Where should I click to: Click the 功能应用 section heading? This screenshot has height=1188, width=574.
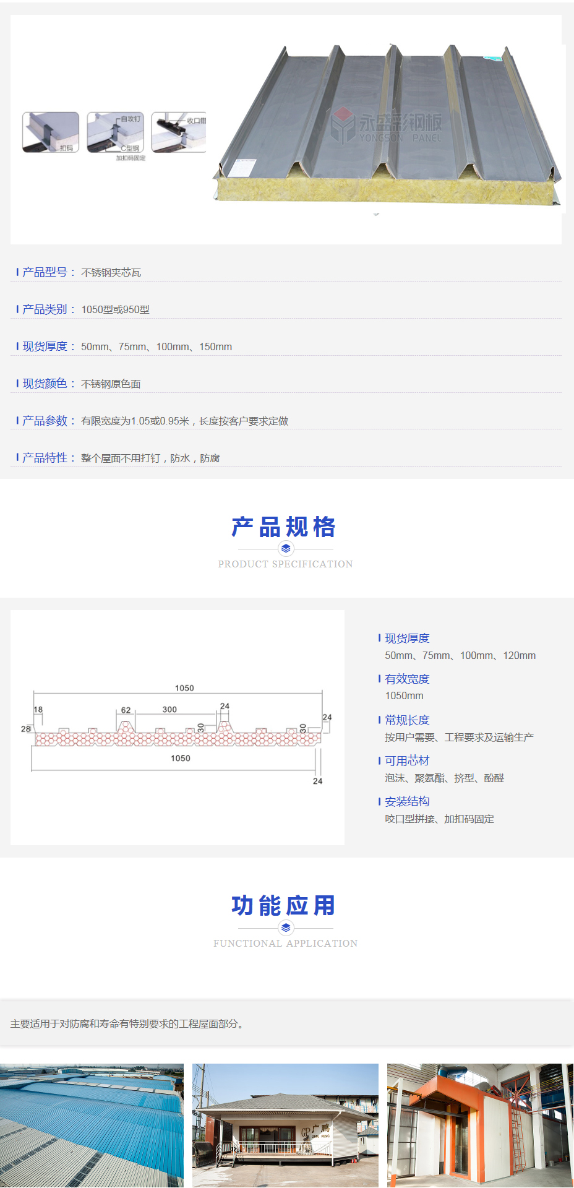coord(285,906)
